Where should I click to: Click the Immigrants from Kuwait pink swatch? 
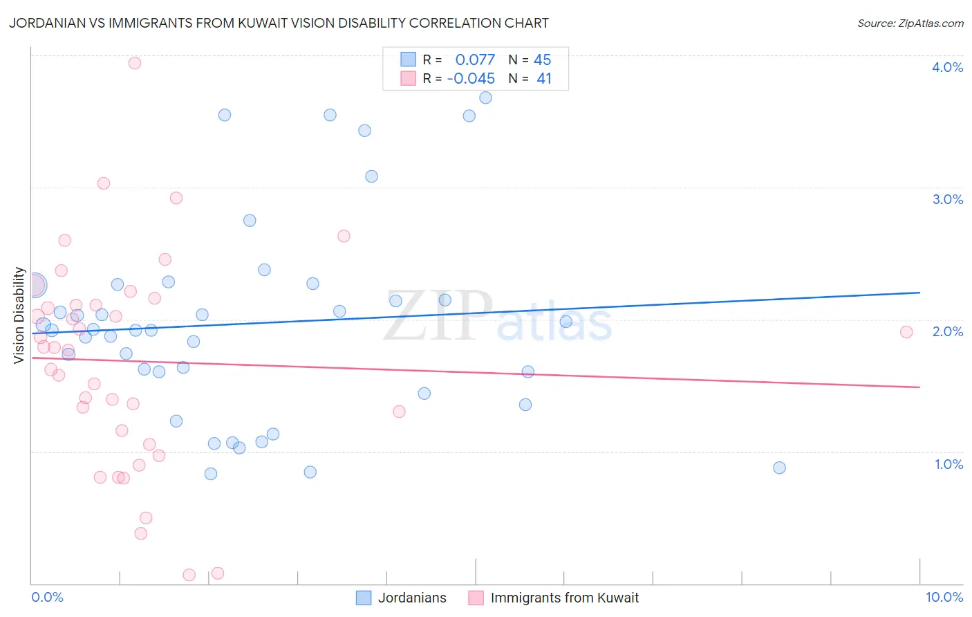[476, 598]
